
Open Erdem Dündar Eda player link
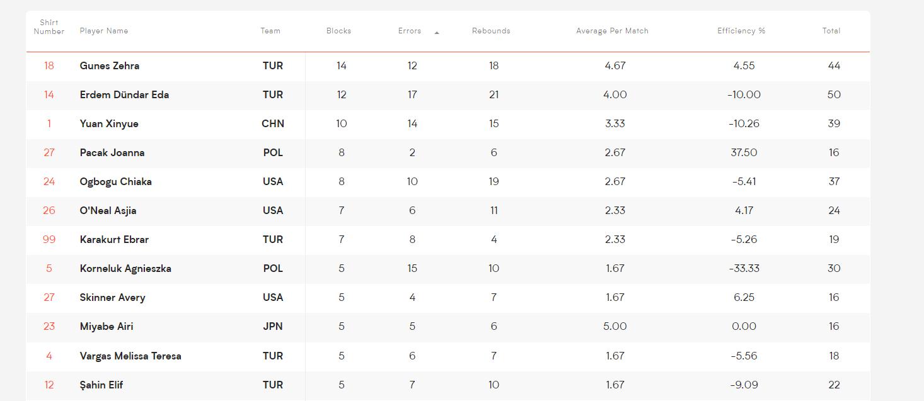[x=124, y=94]
